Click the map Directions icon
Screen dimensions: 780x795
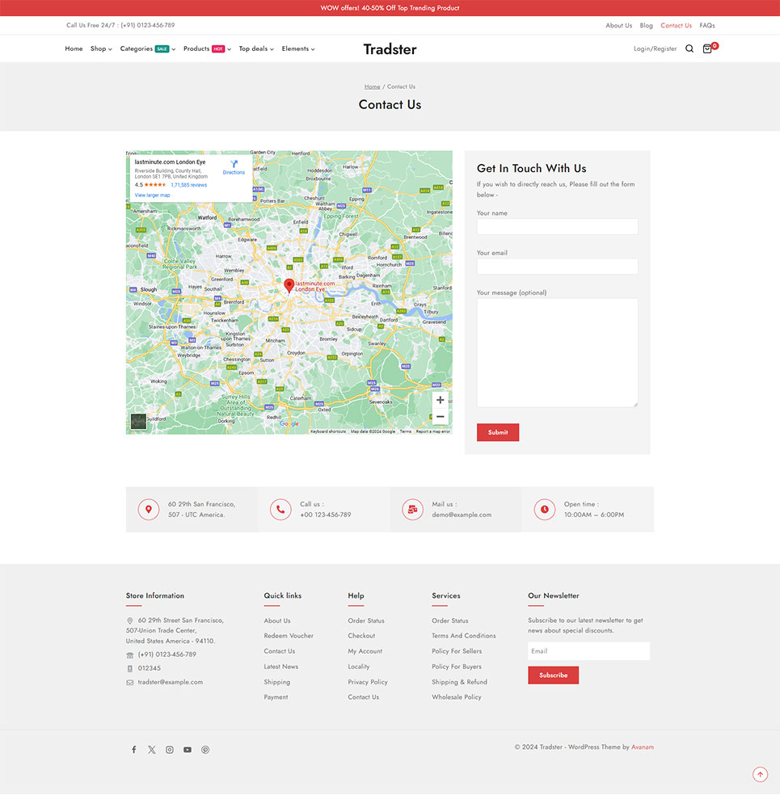(x=234, y=164)
